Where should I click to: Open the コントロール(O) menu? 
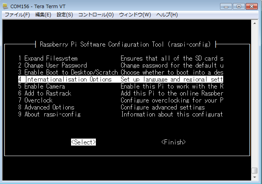pos(96,15)
